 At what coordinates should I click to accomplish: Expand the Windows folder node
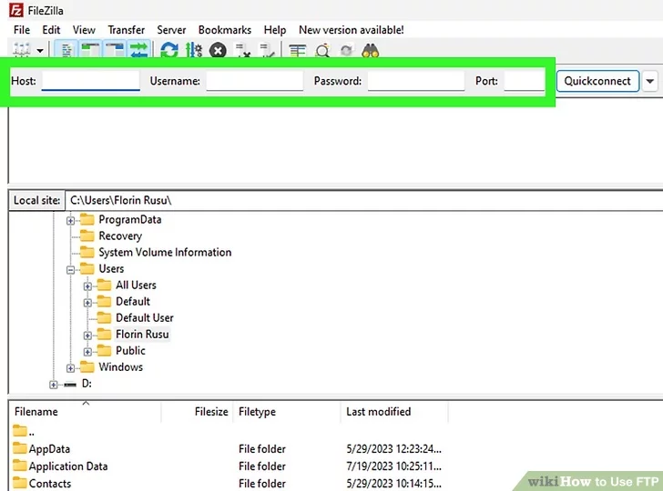pyautogui.click(x=71, y=368)
